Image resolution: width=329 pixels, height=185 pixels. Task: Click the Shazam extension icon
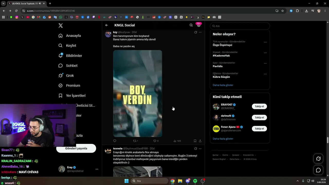(291, 11)
